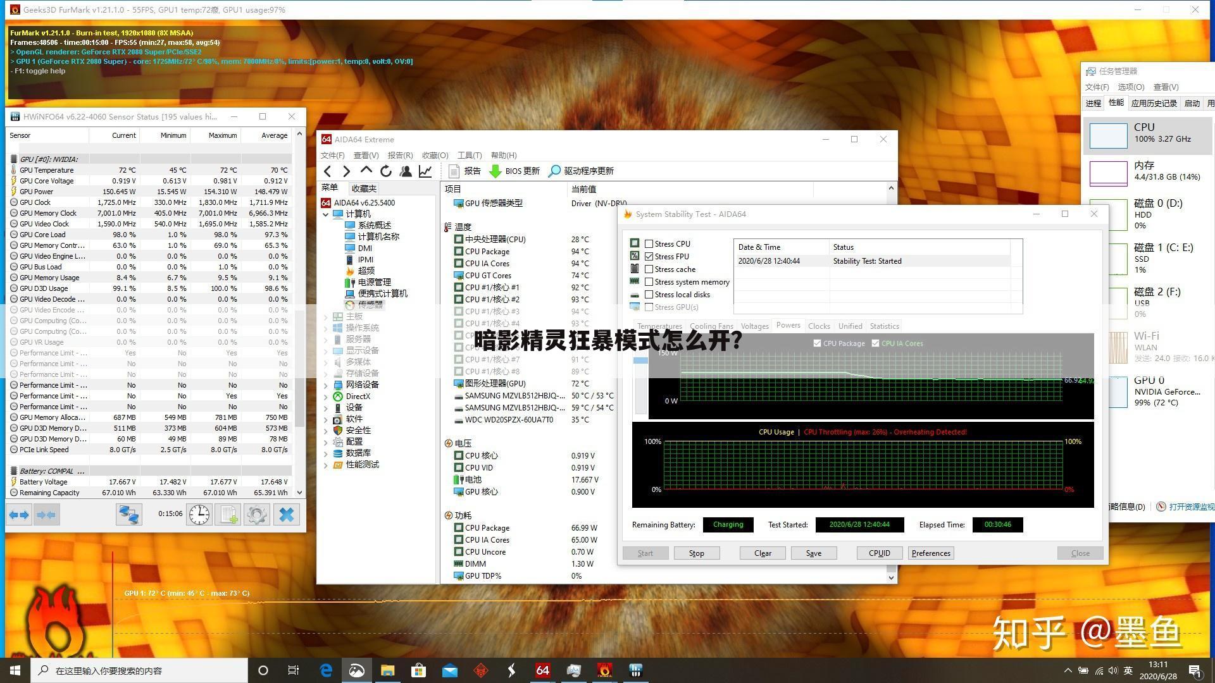Image resolution: width=1215 pixels, height=683 pixels.
Task: Open notification center icon
Action: (x=1195, y=670)
